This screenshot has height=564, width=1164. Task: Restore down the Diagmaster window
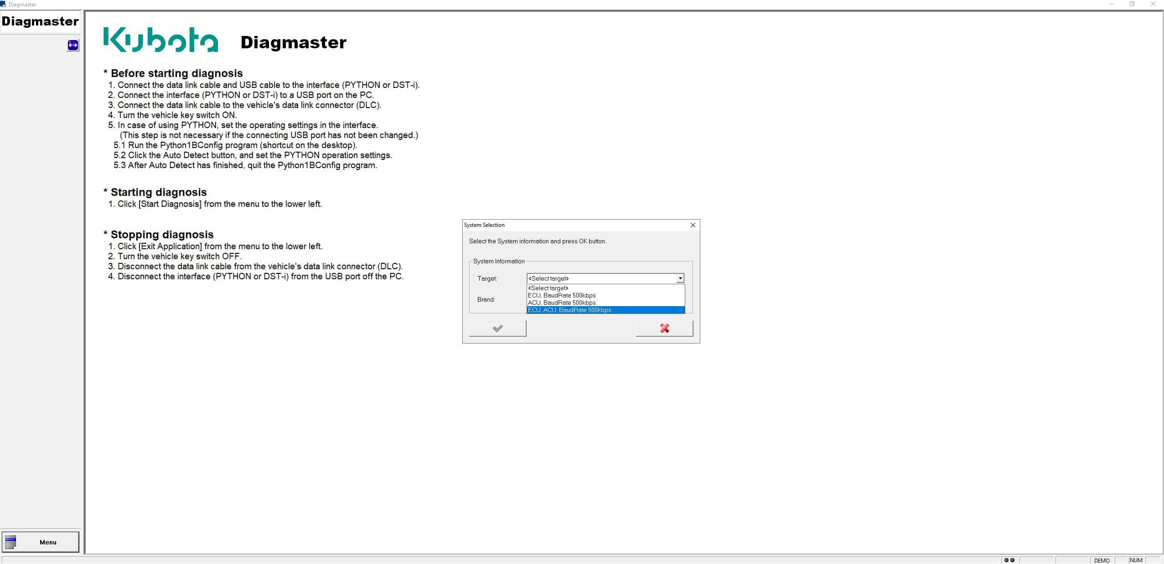pyautogui.click(x=1132, y=4)
